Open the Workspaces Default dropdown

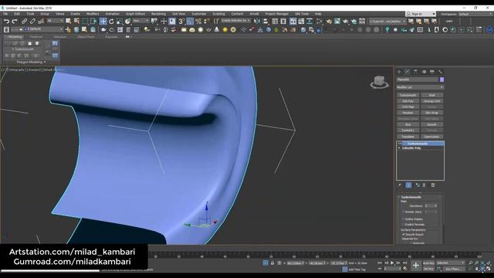(475, 14)
